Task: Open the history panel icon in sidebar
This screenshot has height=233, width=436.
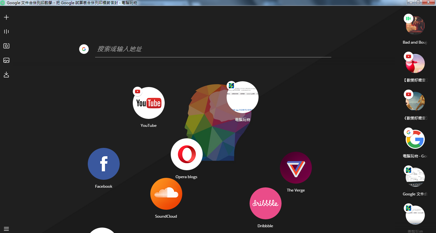Action: click(6, 32)
